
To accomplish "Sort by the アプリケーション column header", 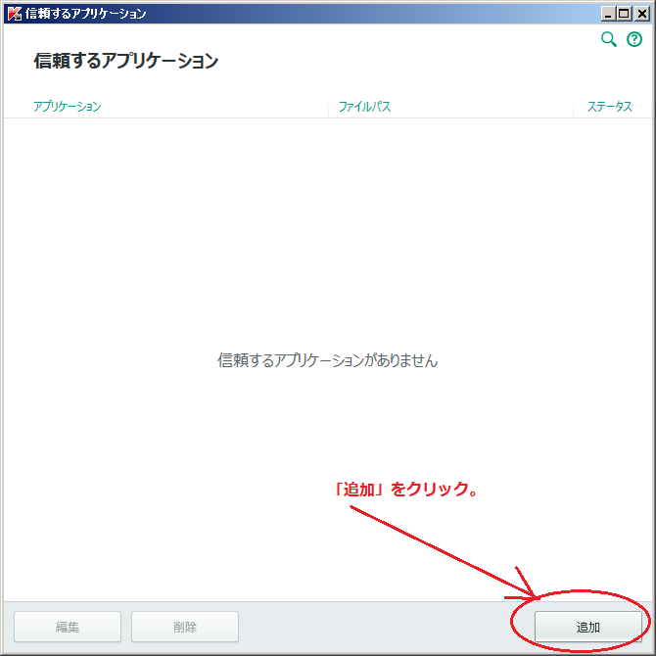I will (68, 107).
